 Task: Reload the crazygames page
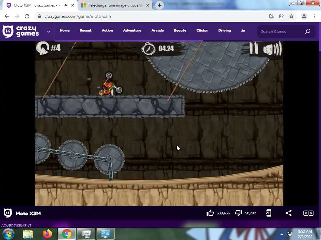[27, 16]
